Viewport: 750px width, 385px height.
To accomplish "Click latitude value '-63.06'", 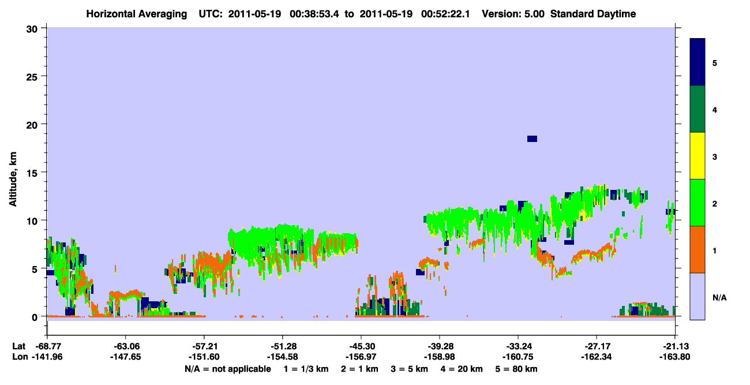I will coord(125,346).
